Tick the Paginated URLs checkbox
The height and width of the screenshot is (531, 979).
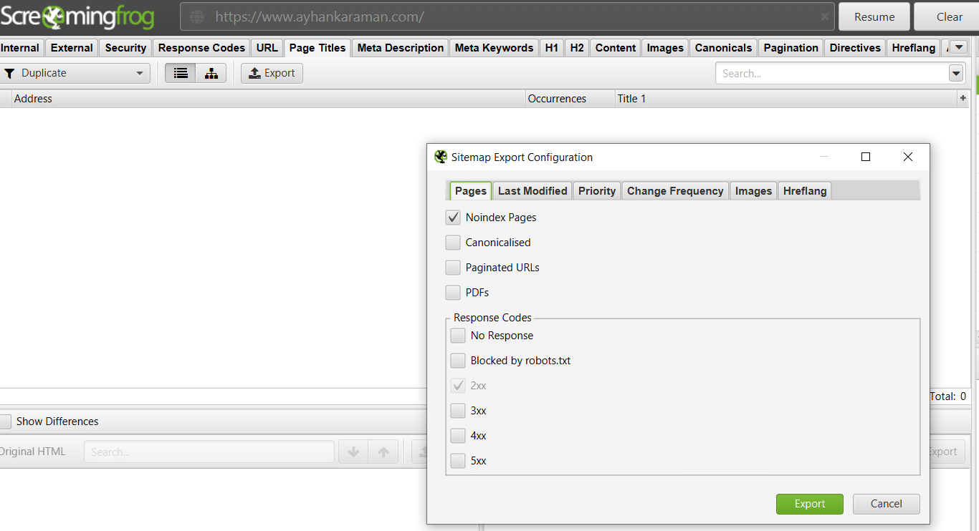point(453,268)
